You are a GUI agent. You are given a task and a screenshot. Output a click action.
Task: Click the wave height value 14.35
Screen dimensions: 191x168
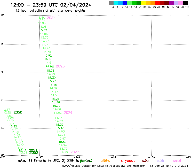(x=47, y=52)
